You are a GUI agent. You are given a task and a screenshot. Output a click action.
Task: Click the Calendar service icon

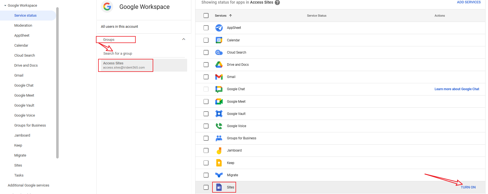[x=219, y=40]
